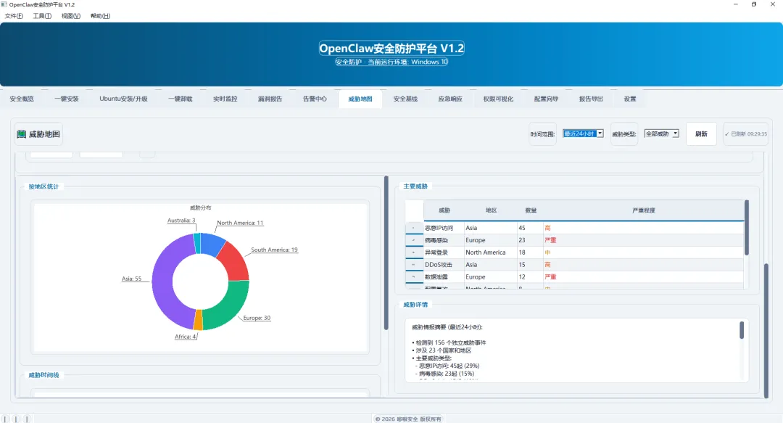
Task: Click the Europe: 30 chart label
Action: pos(257,318)
